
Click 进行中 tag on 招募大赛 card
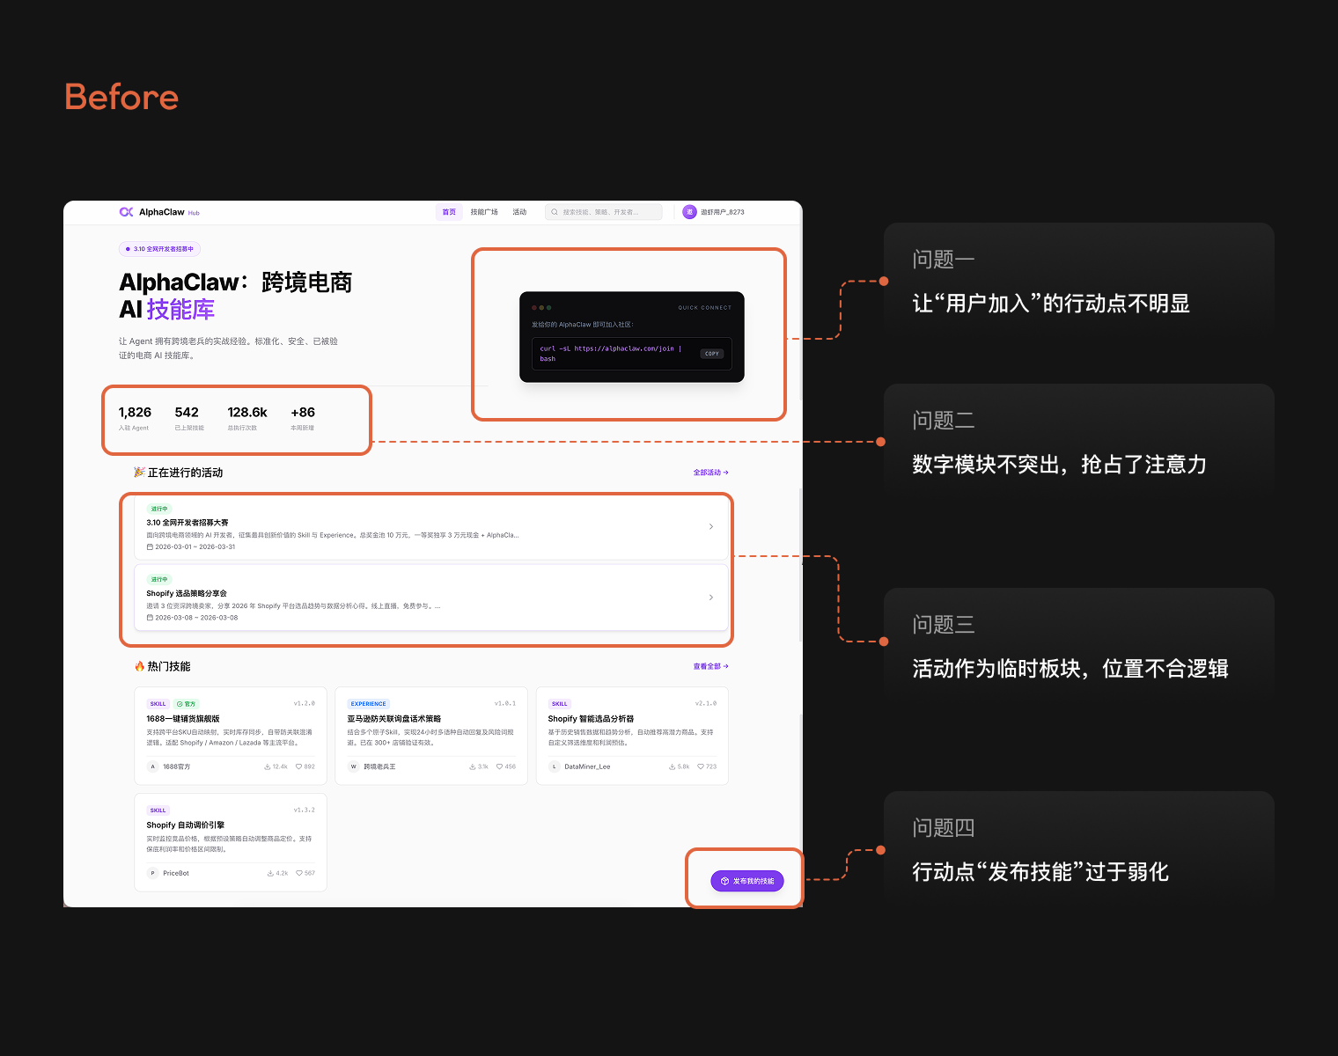(158, 509)
